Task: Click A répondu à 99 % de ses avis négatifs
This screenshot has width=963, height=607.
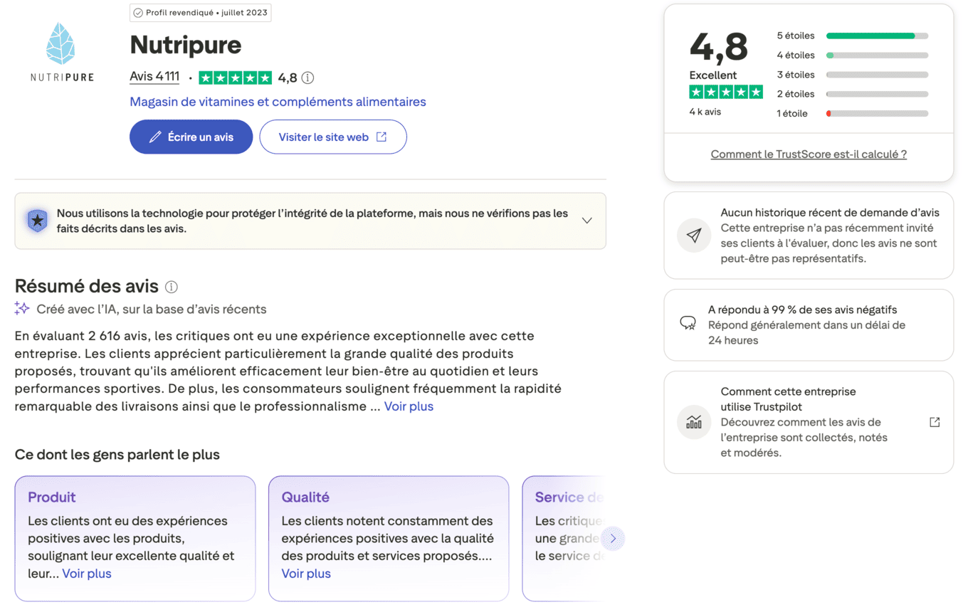Action: click(802, 310)
